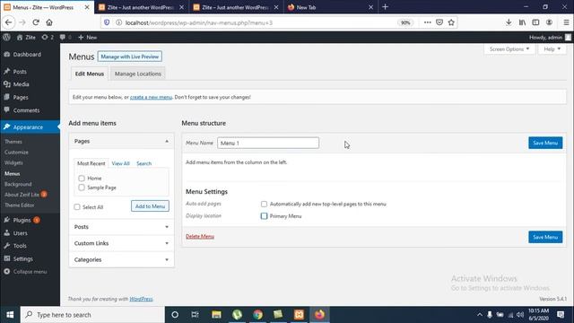574x323 pixels.
Task: Open the Firefox downloads panel
Action: tap(509, 22)
